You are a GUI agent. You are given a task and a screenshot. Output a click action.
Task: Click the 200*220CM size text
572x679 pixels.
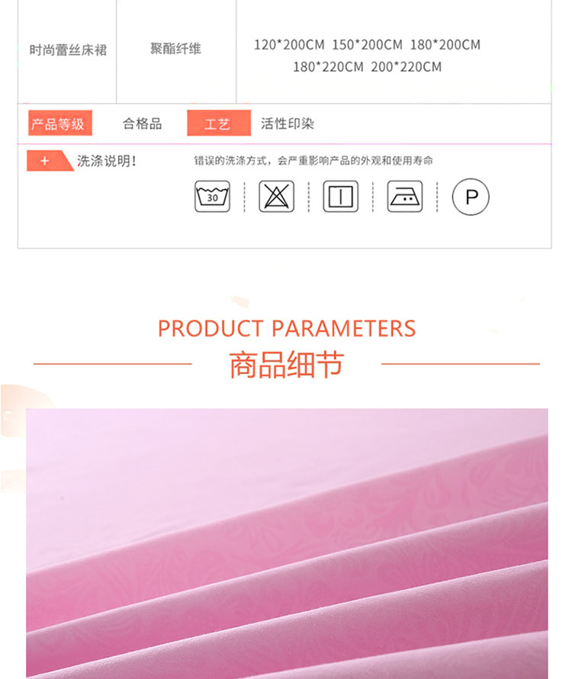click(406, 67)
